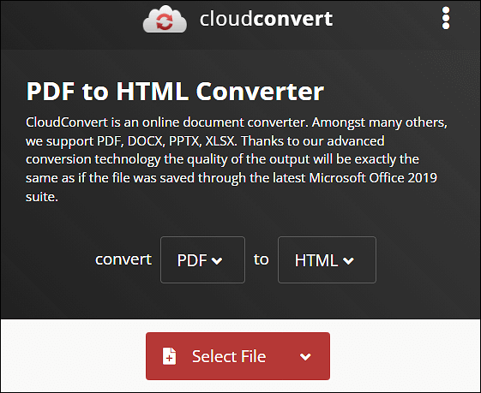Click the red sync arrows inside cloud logo

pyautogui.click(x=165, y=21)
